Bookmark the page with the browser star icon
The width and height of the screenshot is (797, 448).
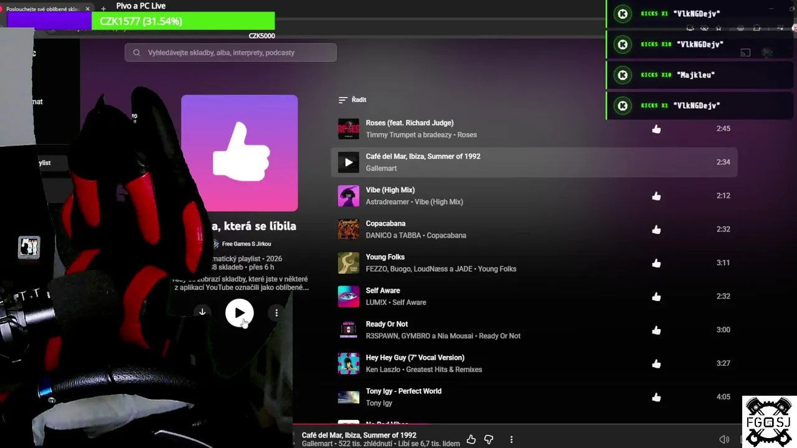pos(719,28)
